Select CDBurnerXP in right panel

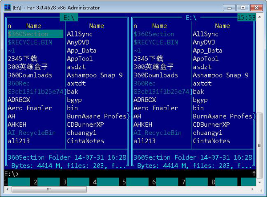point(211,125)
